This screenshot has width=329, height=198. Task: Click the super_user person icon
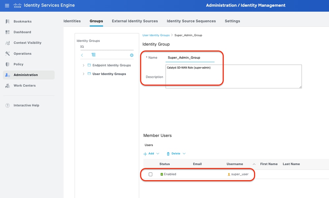[229, 174]
